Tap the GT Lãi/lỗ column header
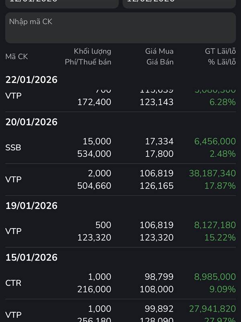Screen dimensions: 241x322 tap(220, 51)
